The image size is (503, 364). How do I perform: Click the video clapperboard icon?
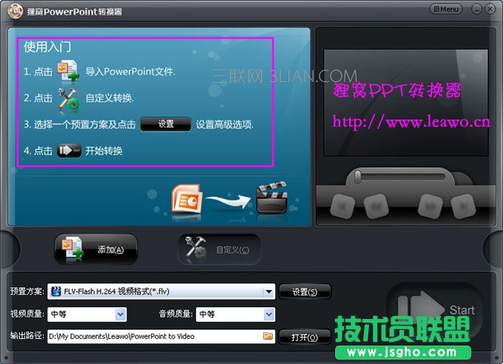pos(271,197)
